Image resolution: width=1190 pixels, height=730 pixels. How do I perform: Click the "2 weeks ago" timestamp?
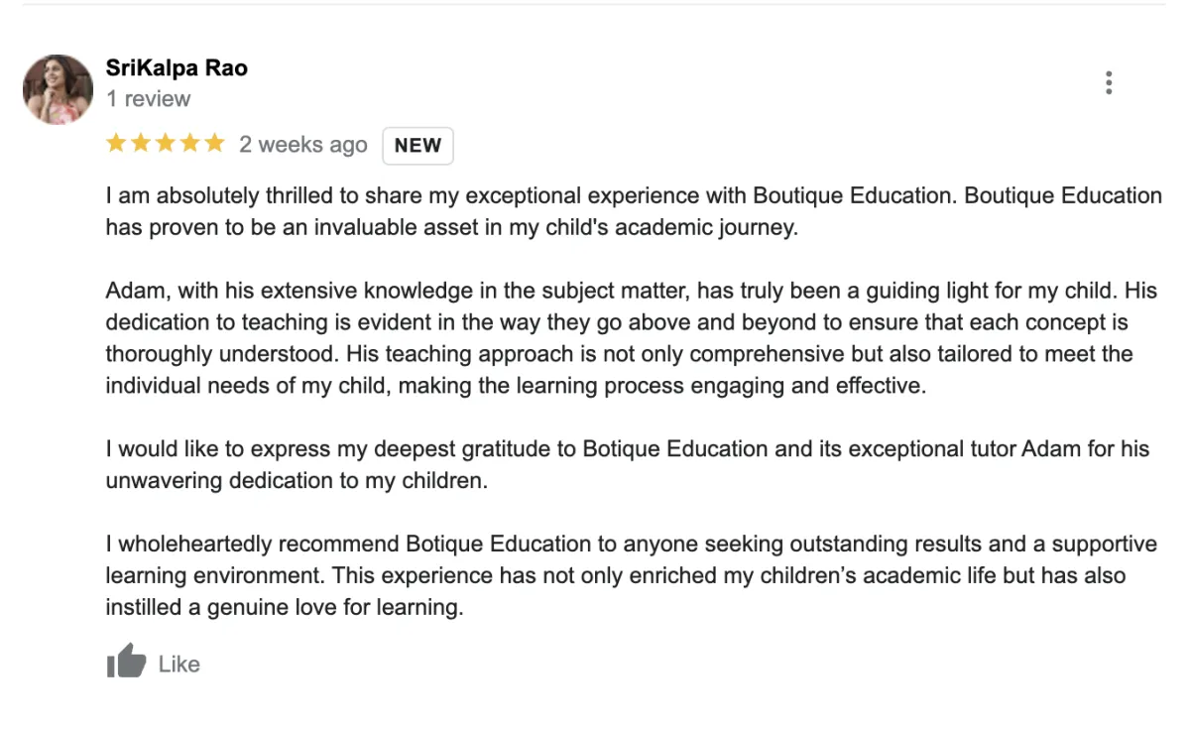[x=303, y=145]
